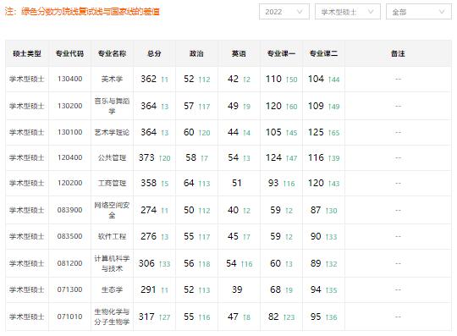
Task: Click total score 362 for 美术学
Action: tap(149, 79)
